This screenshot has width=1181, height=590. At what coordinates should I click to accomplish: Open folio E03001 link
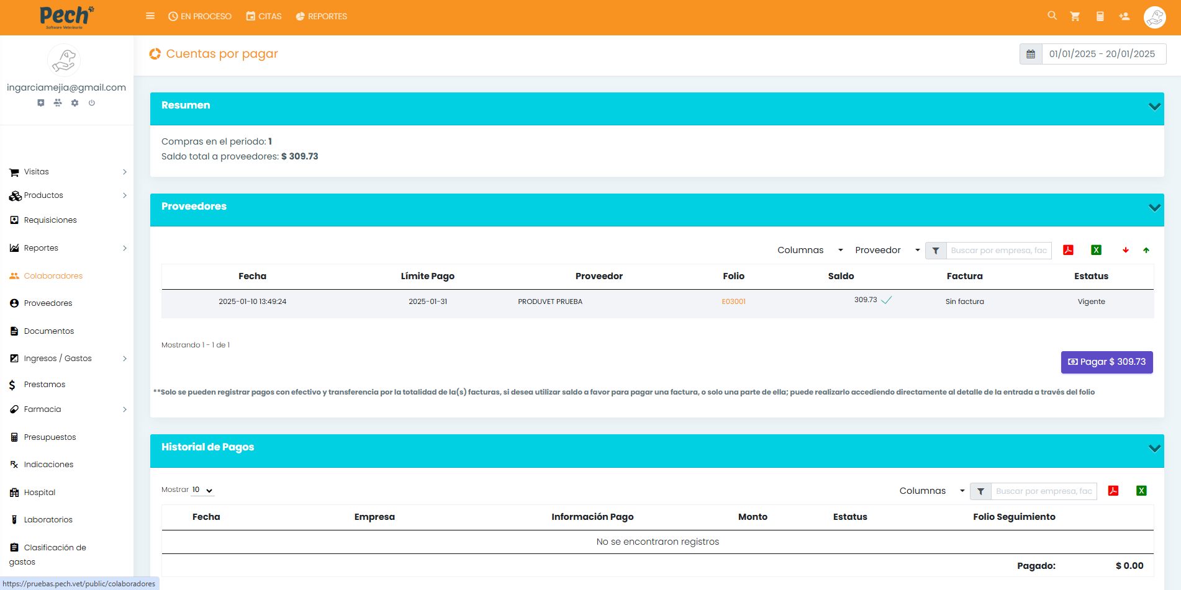pos(733,302)
